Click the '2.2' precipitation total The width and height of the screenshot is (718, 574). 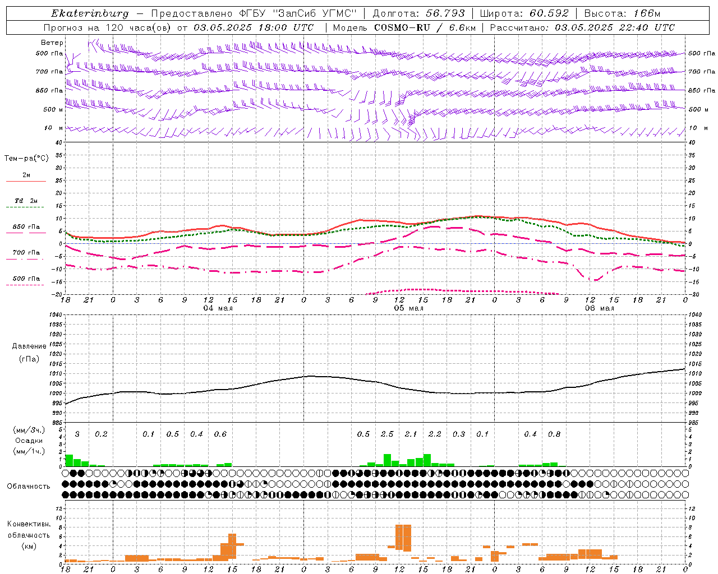coord(435,434)
